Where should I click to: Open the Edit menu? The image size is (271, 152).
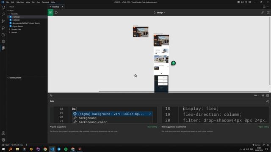[13, 2]
